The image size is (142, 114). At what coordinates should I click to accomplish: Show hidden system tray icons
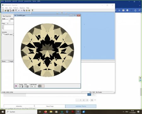click(x=123, y=112)
